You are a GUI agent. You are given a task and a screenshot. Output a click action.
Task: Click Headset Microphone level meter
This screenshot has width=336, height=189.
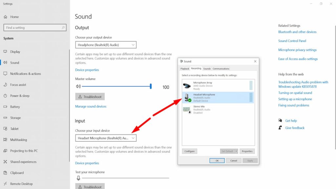251,97
